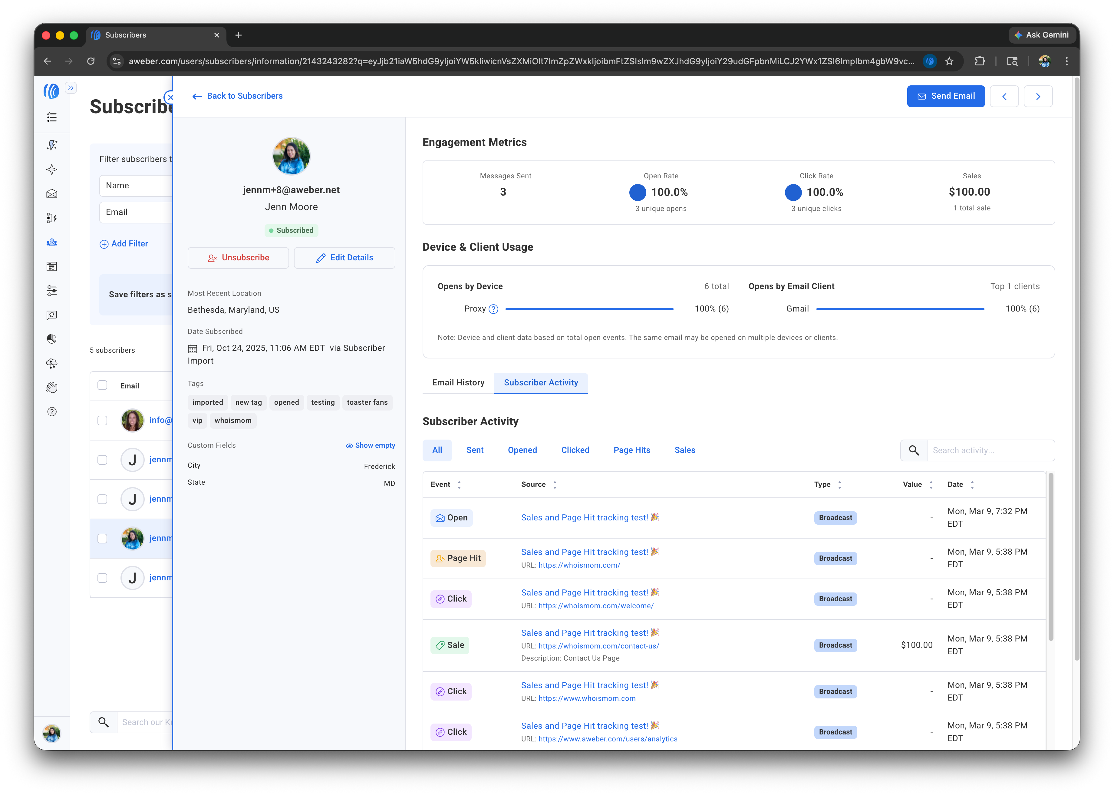The image size is (1114, 795).
Task: Click the Proxy info question mark icon
Action: (x=493, y=309)
